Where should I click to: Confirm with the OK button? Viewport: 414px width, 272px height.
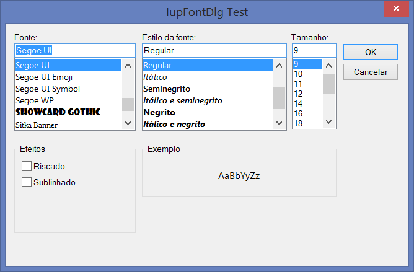371,52
